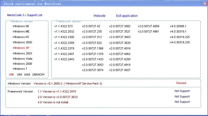Select Windows 7 entry
Viewport: 208px width, 116px height.
[x=20, y=69]
